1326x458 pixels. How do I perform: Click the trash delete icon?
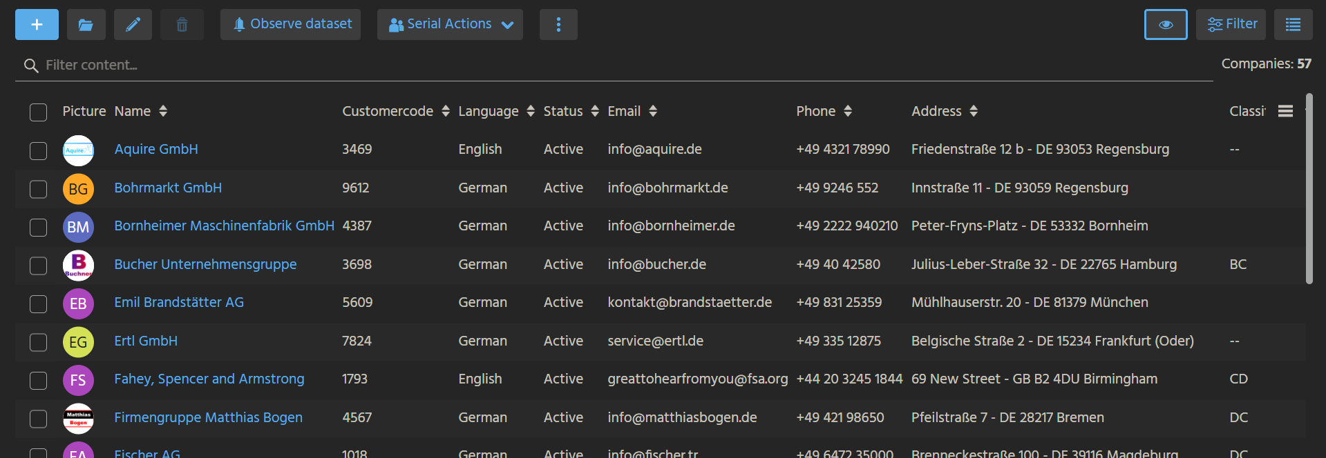[182, 25]
